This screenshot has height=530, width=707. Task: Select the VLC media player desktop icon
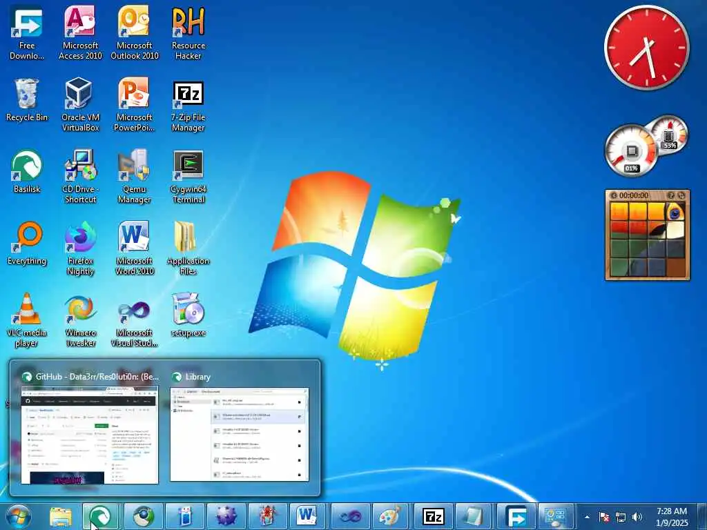click(27, 320)
